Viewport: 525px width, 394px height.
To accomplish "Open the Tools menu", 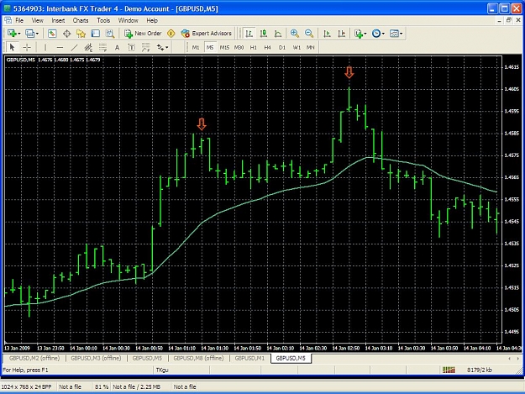I will [103, 20].
